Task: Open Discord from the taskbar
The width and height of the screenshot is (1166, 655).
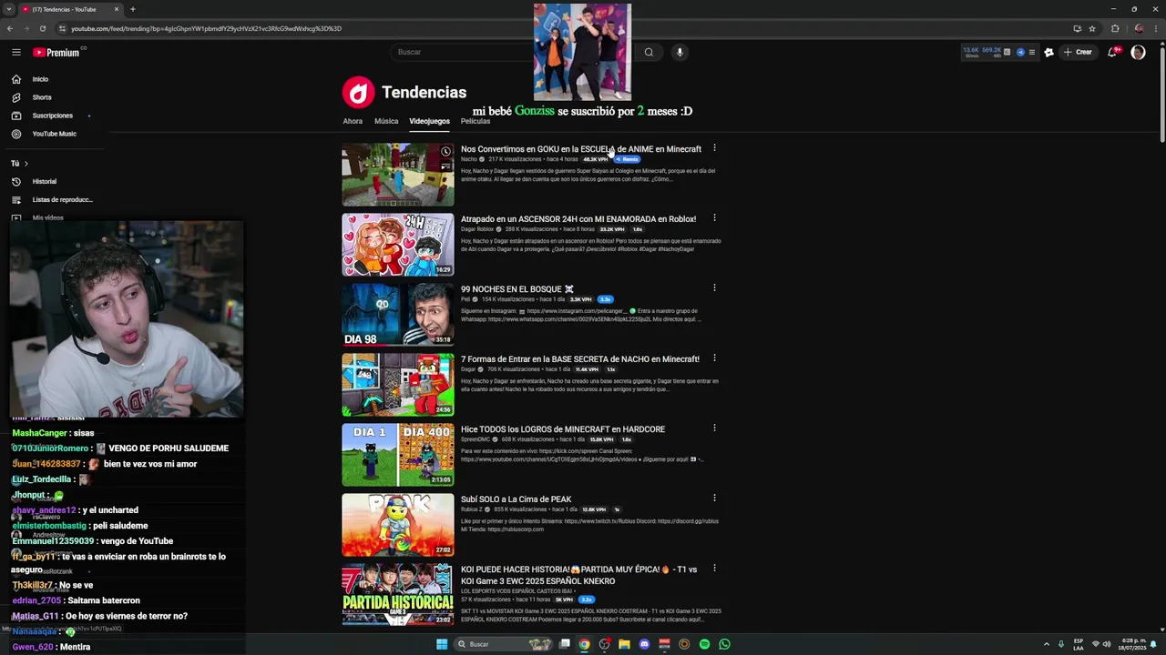Action: [x=644, y=644]
